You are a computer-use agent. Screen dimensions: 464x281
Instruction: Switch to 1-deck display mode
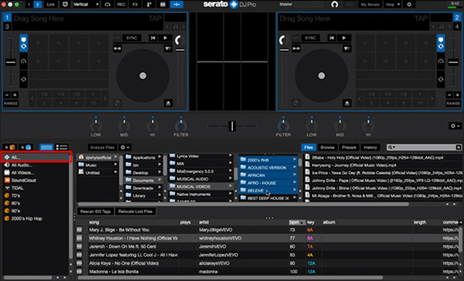click(x=29, y=5)
